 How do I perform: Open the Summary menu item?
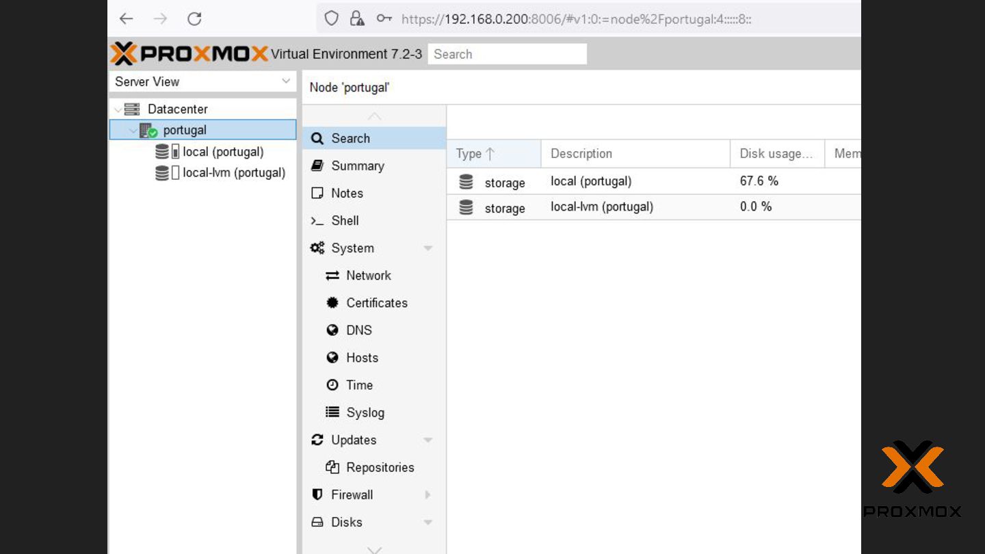coord(374,166)
